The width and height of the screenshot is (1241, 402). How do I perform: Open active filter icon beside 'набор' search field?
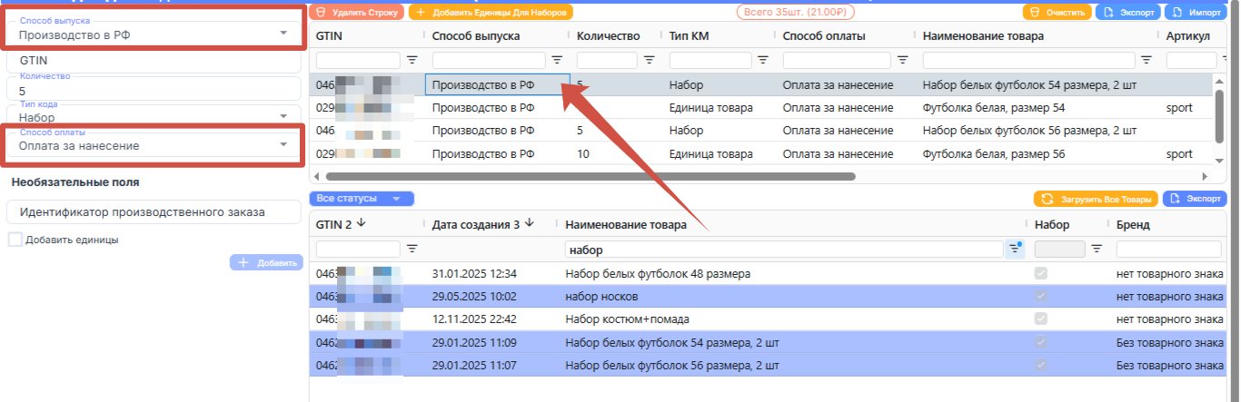tap(1016, 249)
